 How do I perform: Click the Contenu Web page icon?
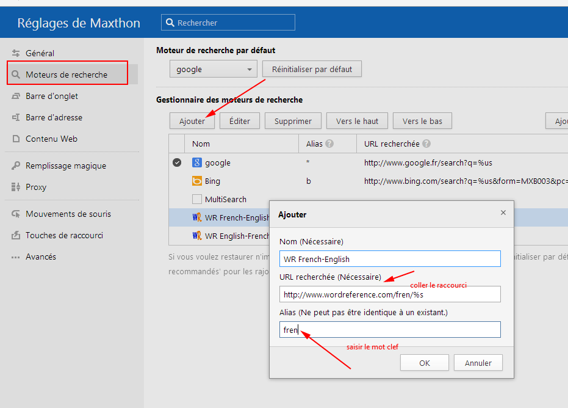point(16,139)
